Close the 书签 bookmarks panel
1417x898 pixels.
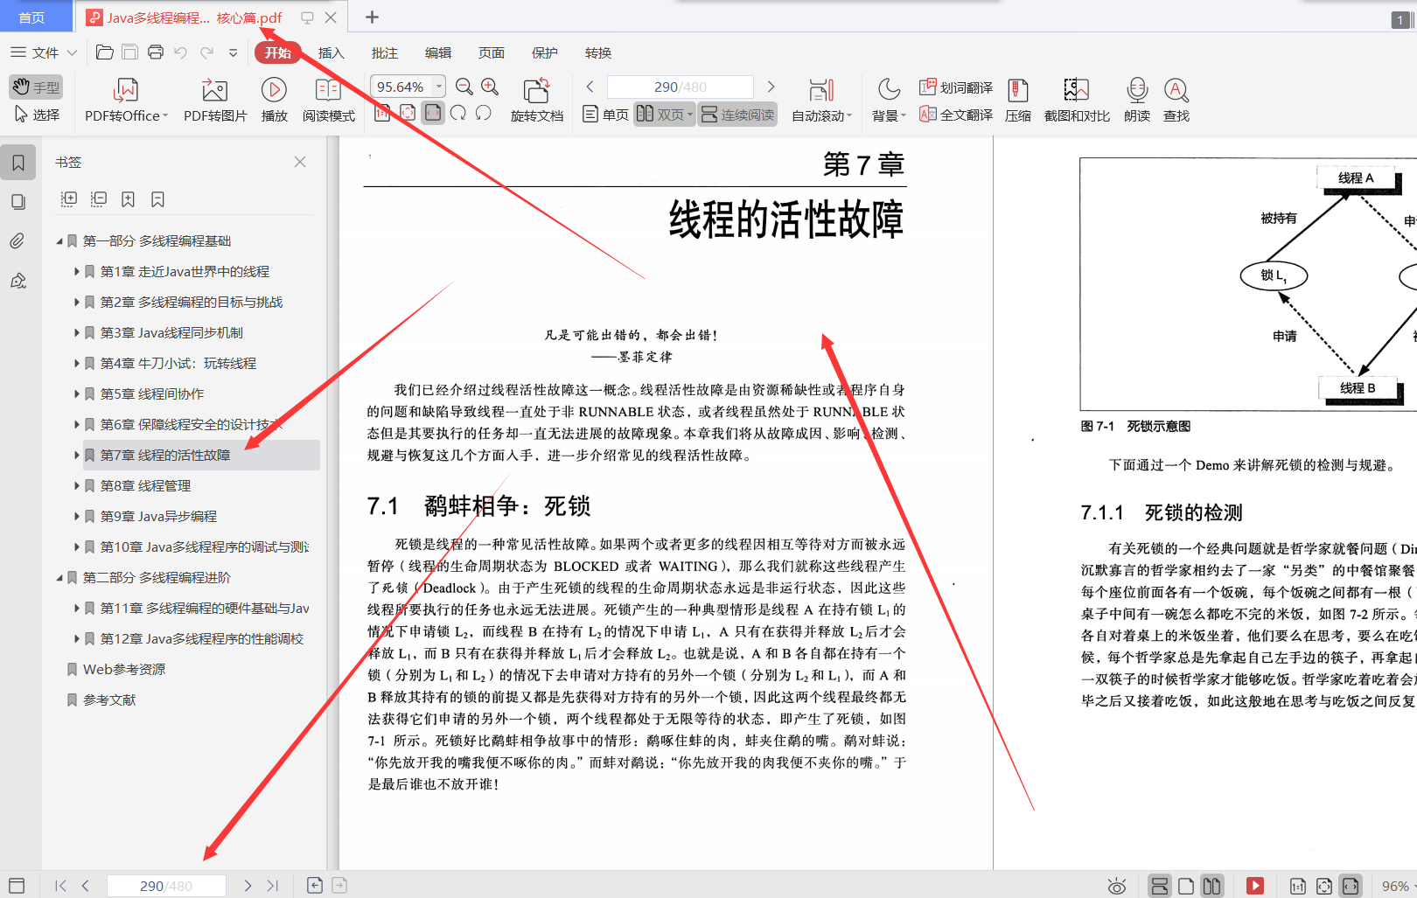coord(300,162)
